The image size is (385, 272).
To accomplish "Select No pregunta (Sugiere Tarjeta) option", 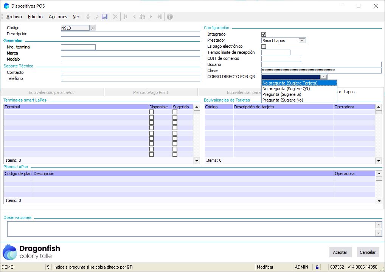I will (x=299, y=83).
